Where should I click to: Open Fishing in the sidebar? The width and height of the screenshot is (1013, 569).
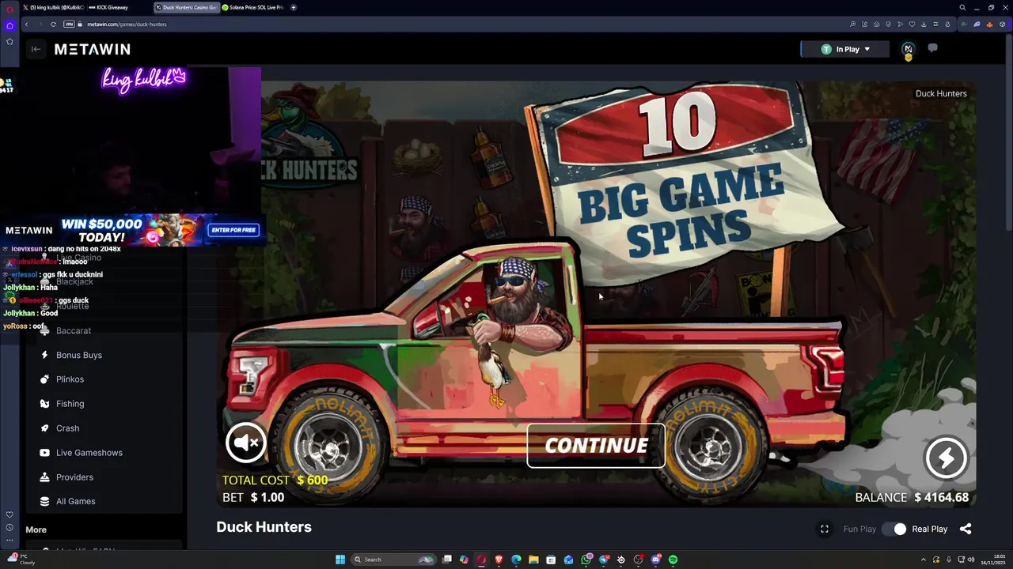click(70, 404)
